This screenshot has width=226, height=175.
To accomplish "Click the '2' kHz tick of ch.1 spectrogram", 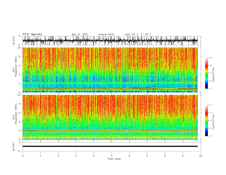I will click(x=20, y=83).
